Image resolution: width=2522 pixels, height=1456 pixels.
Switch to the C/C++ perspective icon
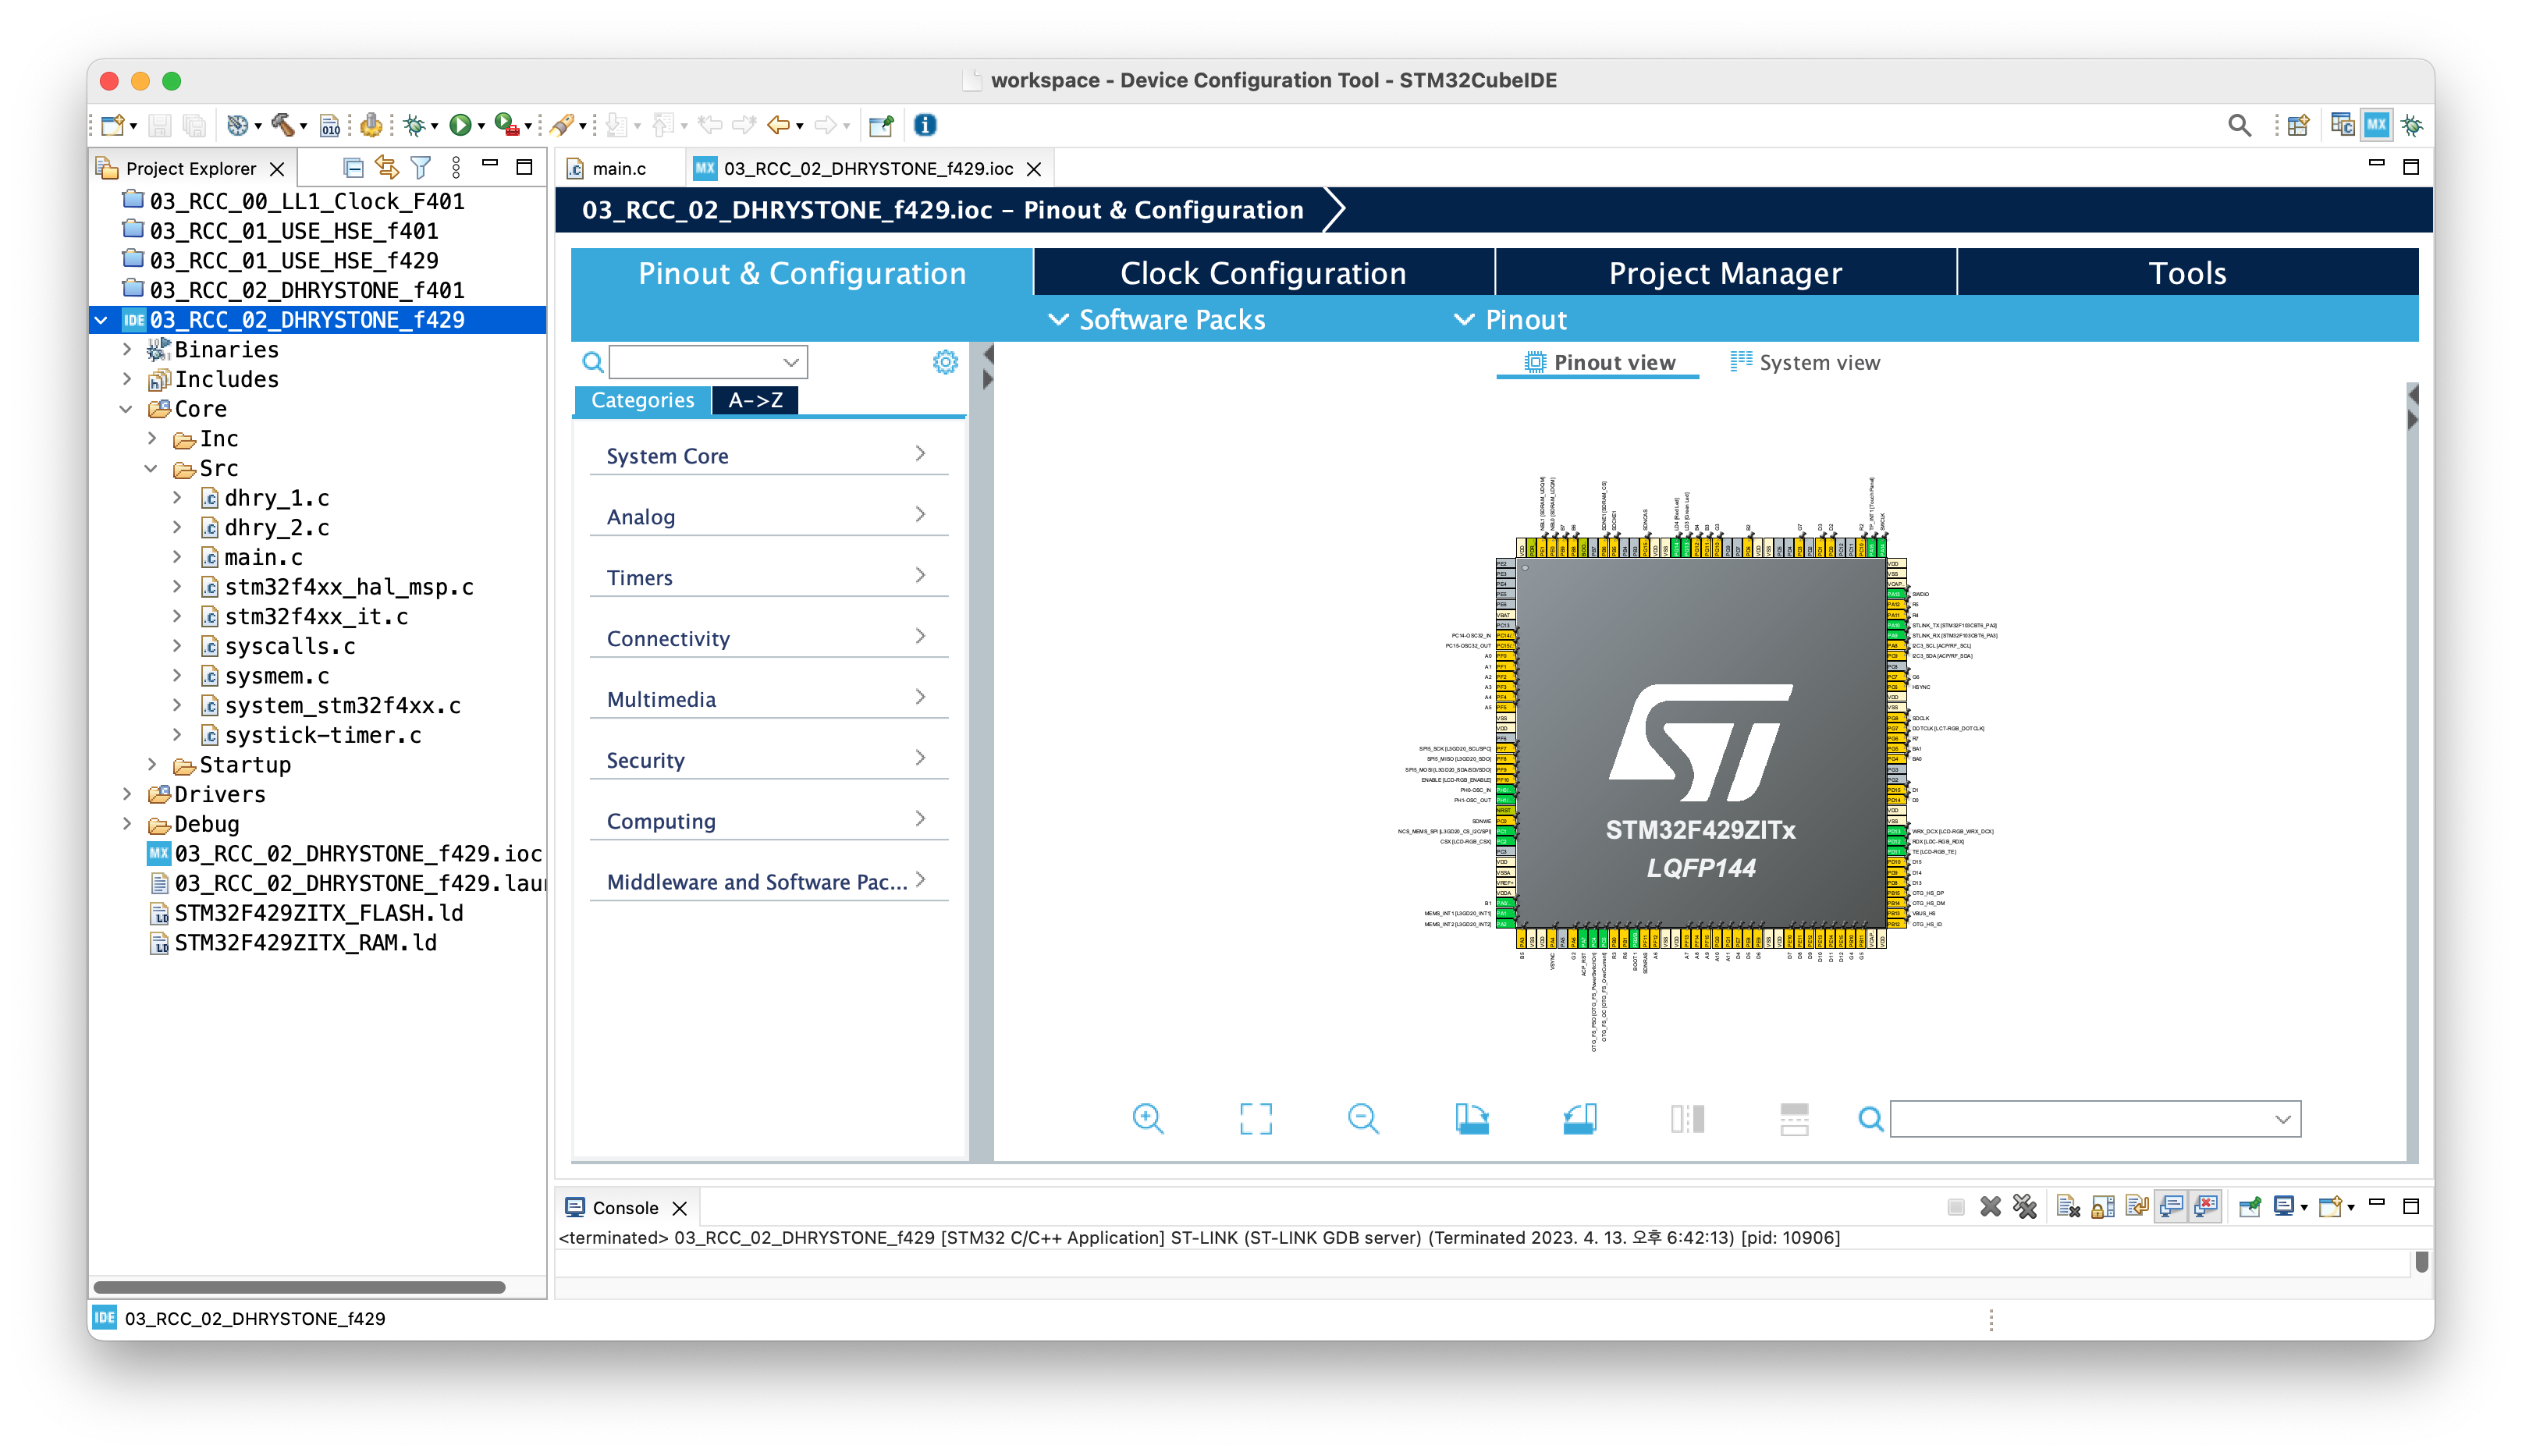[2341, 125]
